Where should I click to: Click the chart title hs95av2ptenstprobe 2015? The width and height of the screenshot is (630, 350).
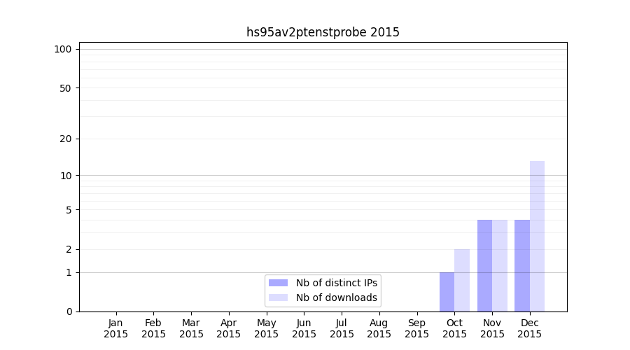323,32
